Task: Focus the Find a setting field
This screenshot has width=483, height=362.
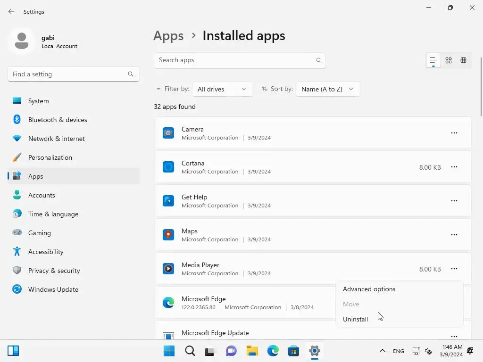Action: [x=73, y=74]
